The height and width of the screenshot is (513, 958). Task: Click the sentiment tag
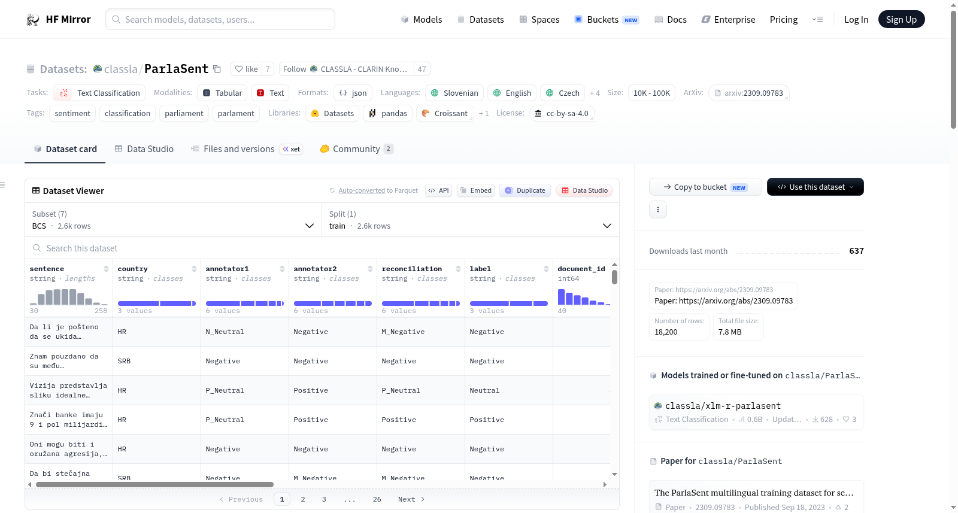[72, 114]
